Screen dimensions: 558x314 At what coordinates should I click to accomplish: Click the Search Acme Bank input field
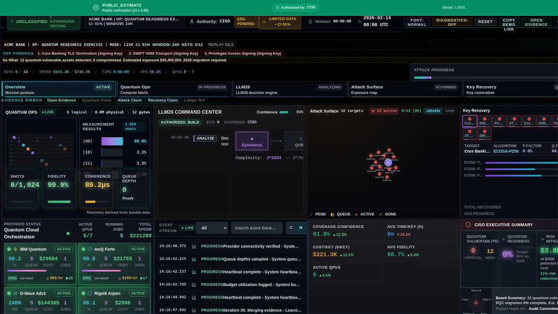tap(257, 228)
